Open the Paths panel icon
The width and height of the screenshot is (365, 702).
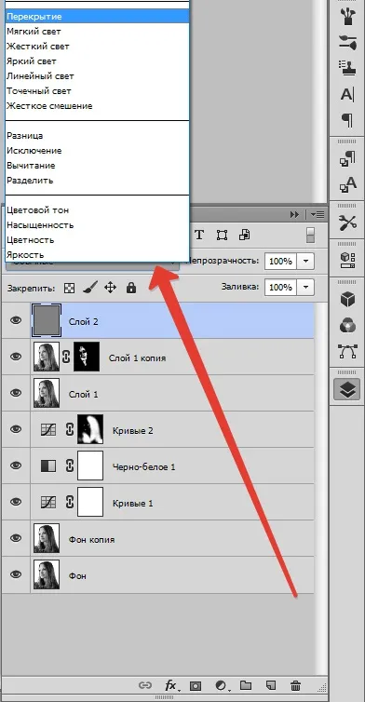click(x=347, y=351)
